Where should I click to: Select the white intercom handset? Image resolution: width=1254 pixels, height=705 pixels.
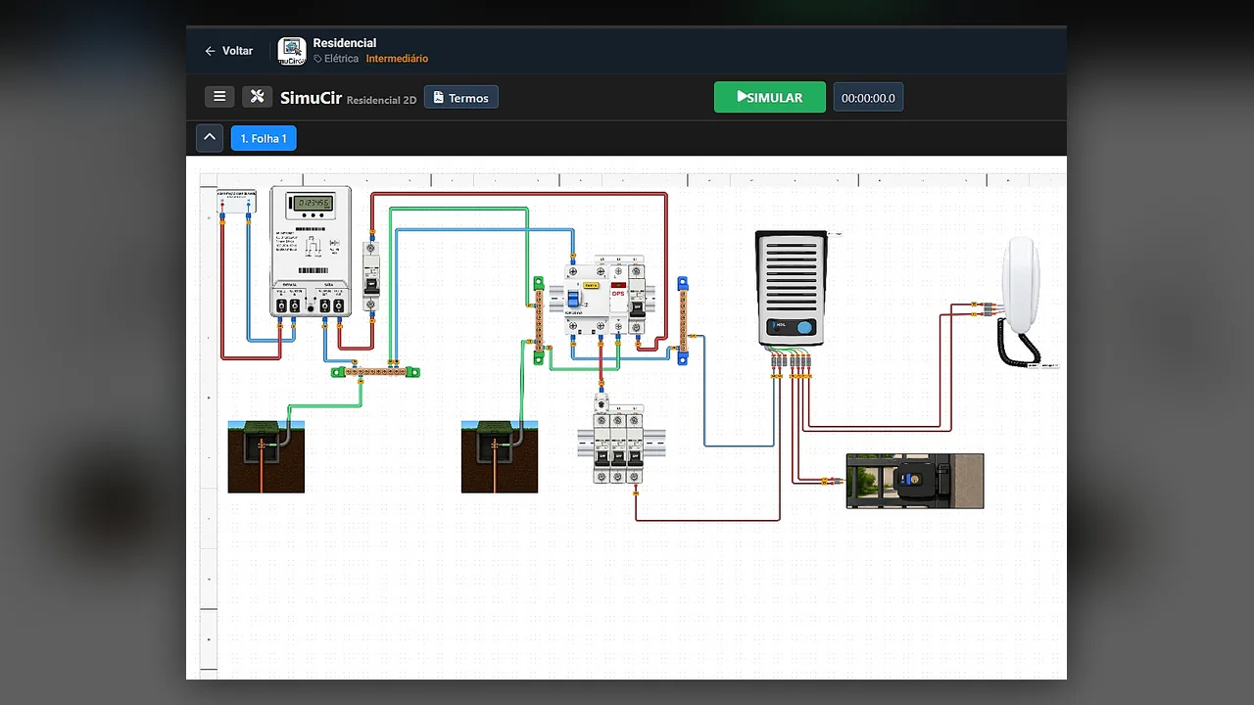tap(1021, 300)
